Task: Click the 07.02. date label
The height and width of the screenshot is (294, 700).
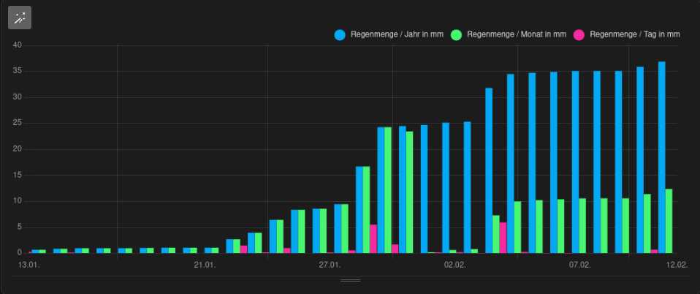Action: 579,265
